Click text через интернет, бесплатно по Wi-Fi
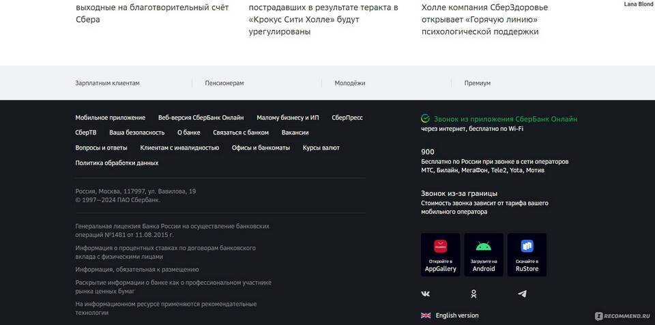Screen dimensions: 655x325 [472, 129]
